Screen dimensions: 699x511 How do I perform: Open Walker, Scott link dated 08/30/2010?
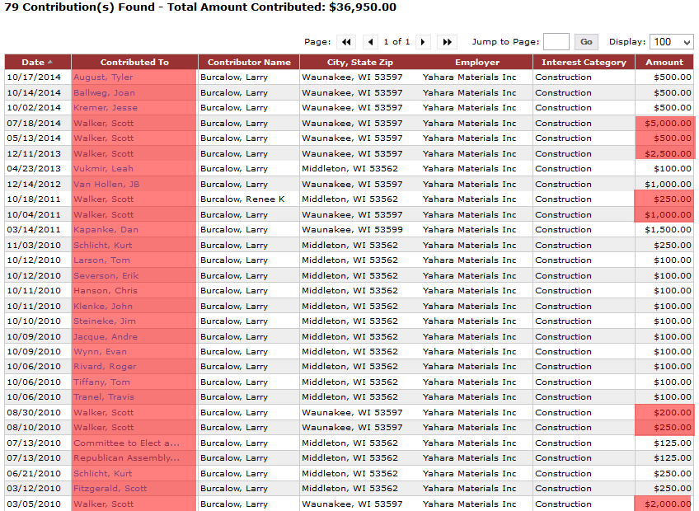click(103, 413)
